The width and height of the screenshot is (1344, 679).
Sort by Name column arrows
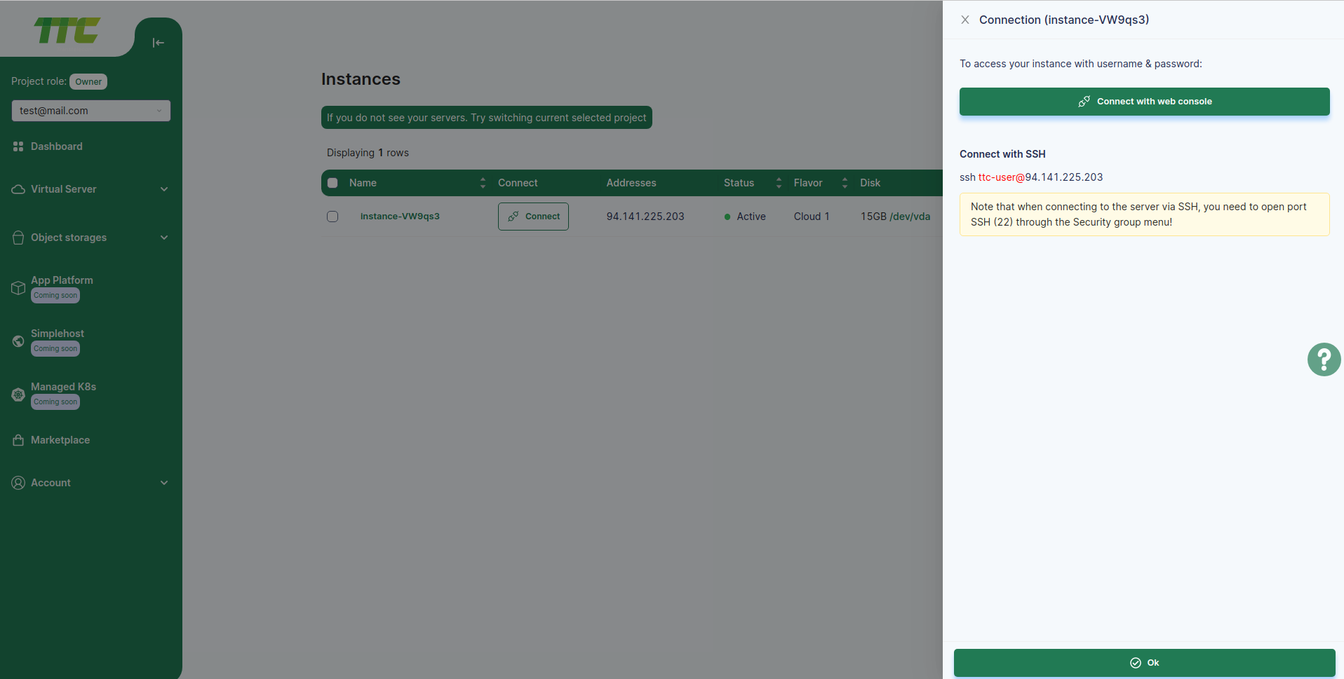[x=483, y=183]
